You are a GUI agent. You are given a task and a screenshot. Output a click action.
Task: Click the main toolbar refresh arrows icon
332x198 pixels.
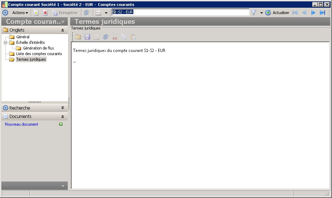coord(86,13)
